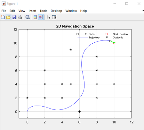
Task: Print the figure using printer icon
Action: [20, 17]
